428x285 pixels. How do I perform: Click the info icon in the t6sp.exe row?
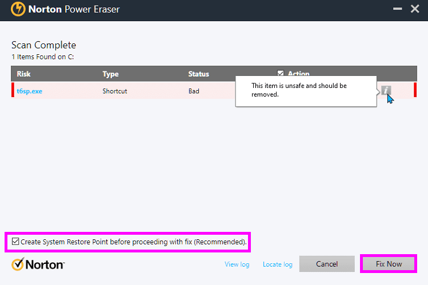[386, 90]
